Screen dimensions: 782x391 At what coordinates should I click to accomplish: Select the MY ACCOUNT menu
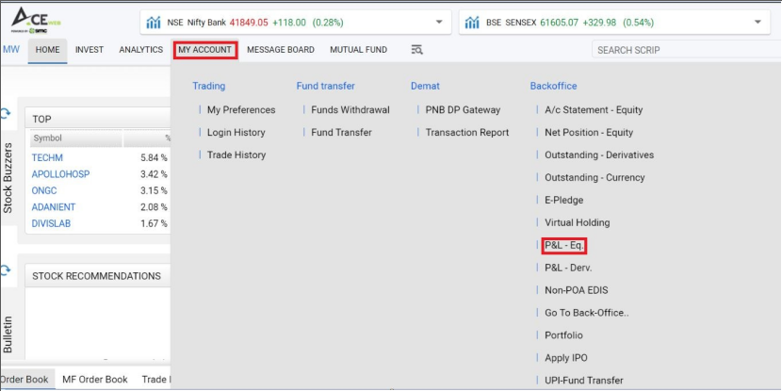coord(205,50)
